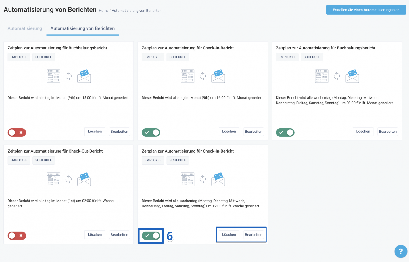Select the Automatisierung von Berichten tab

[x=83, y=28]
